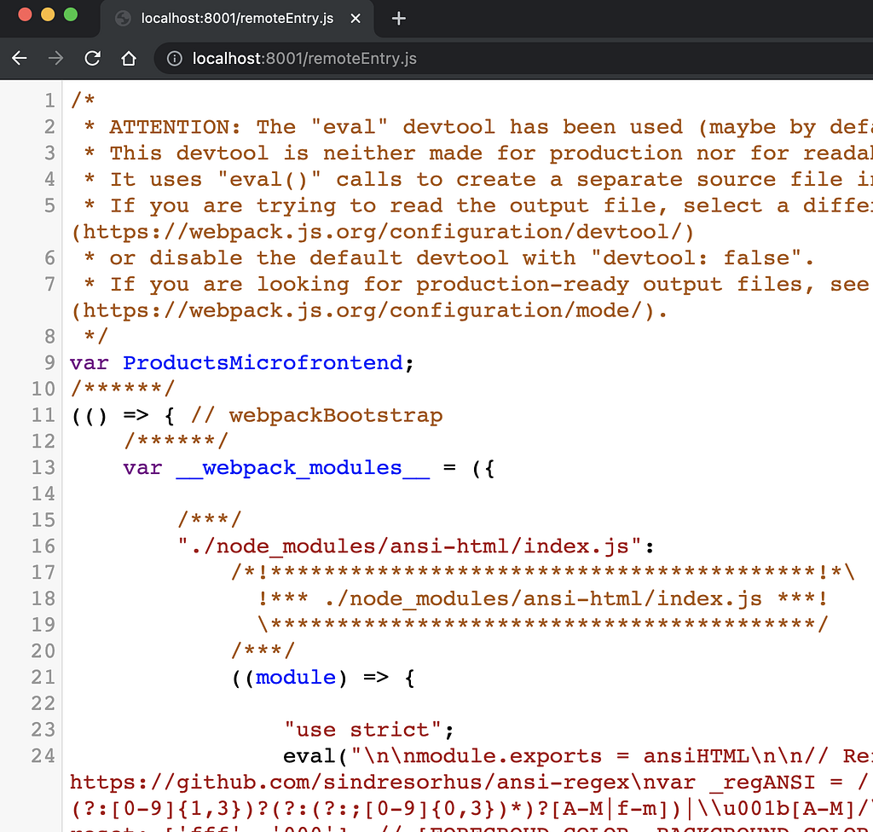This screenshot has width=873, height=832.
Task: Click the 'This devtool is neither made' comment
Action: click(477, 153)
